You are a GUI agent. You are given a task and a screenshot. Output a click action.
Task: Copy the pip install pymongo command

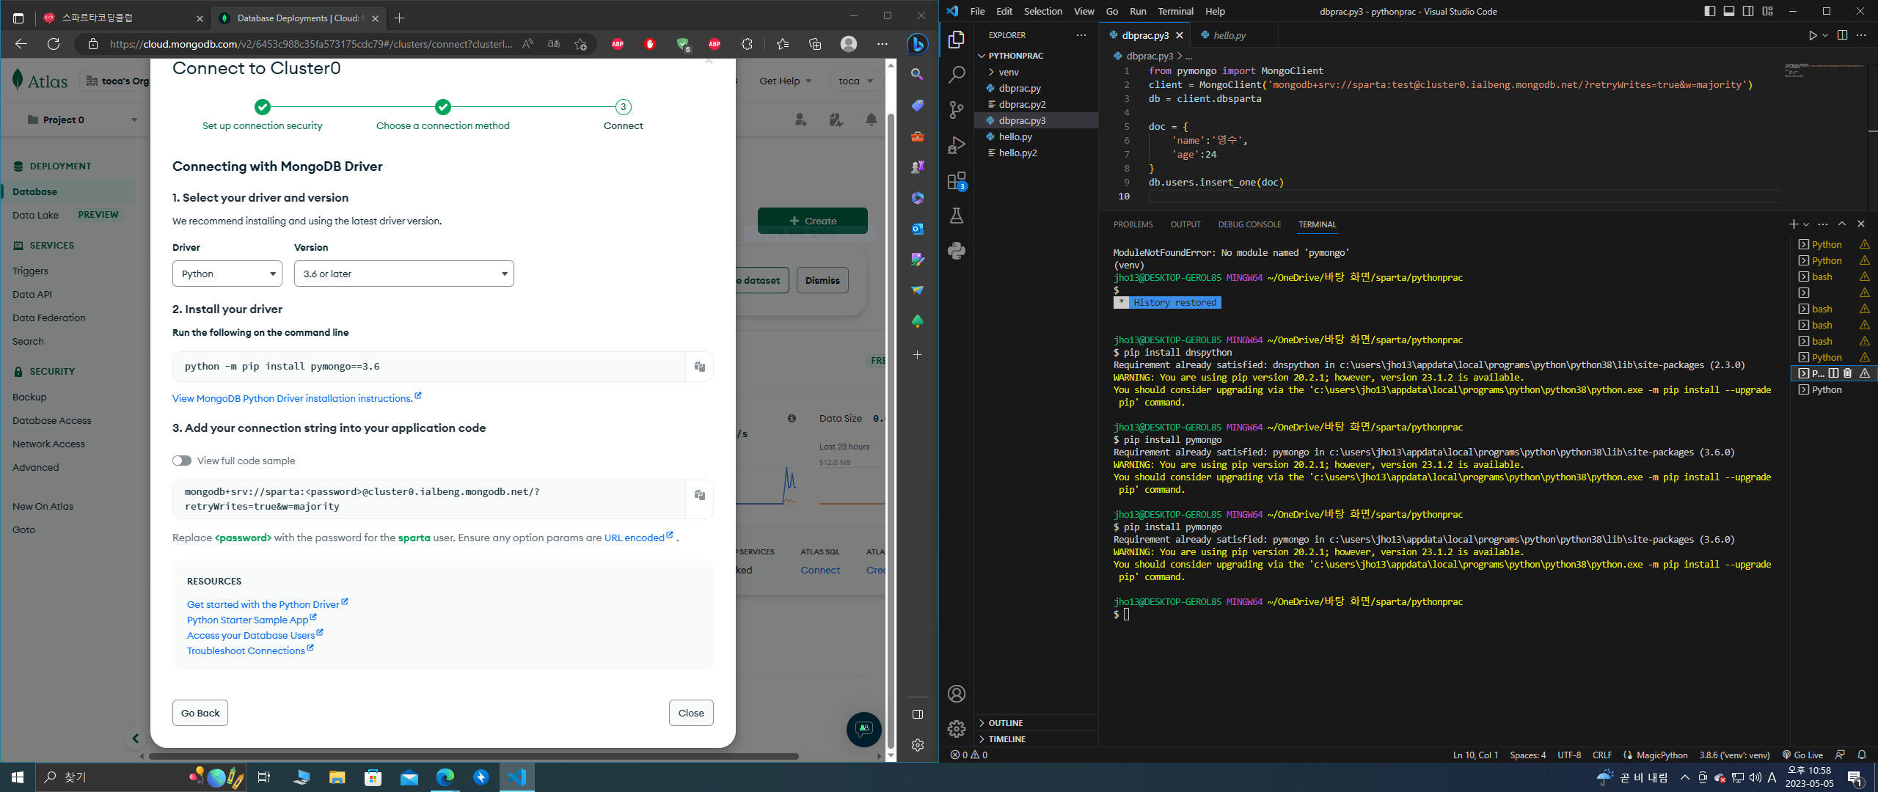tap(700, 367)
